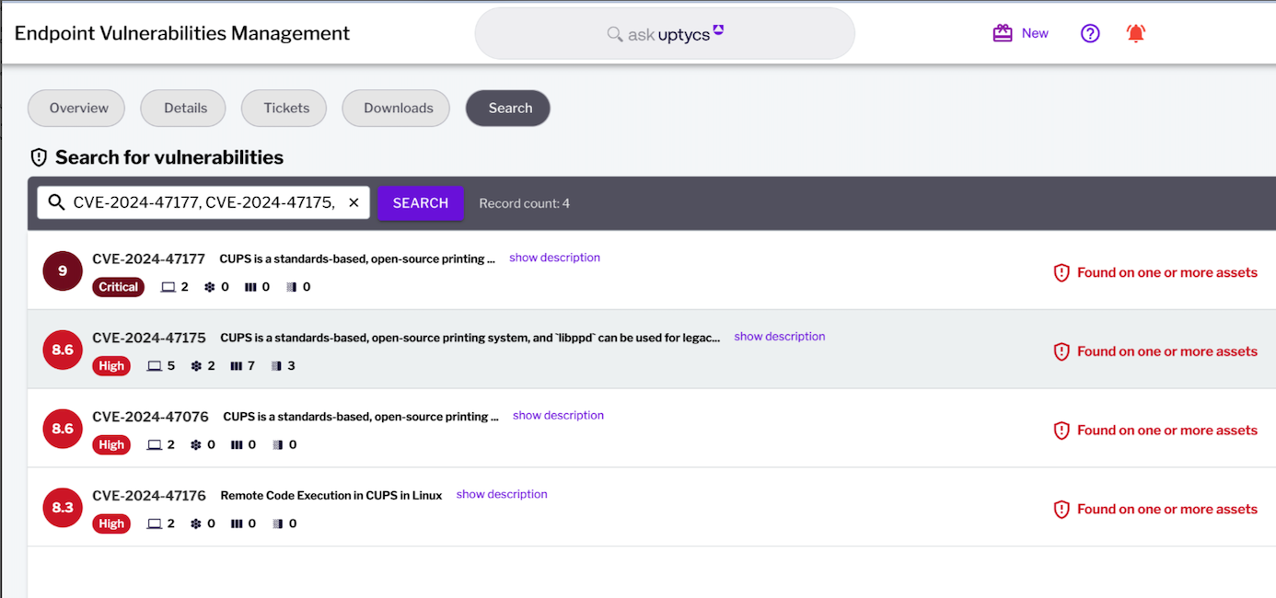The width and height of the screenshot is (1276, 598).
Task: Click the magnifier icon in ask uptycs bar
Action: (615, 34)
